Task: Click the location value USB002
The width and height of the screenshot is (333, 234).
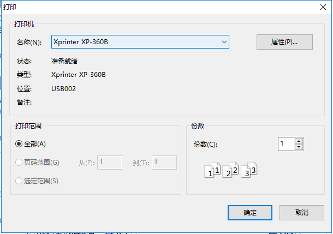Action: point(63,89)
